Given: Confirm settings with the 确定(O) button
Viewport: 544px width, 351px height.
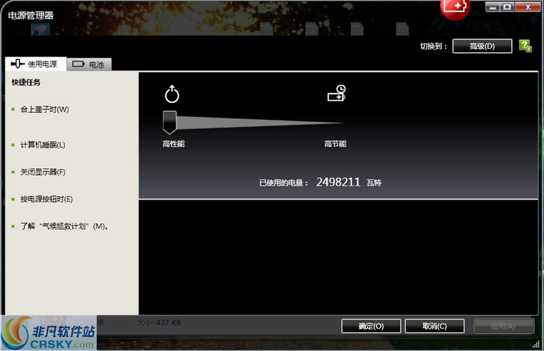Looking at the screenshot, I should tap(371, 326).
